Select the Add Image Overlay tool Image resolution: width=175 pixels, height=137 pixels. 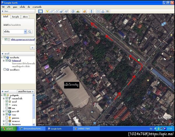pos(62,11)
